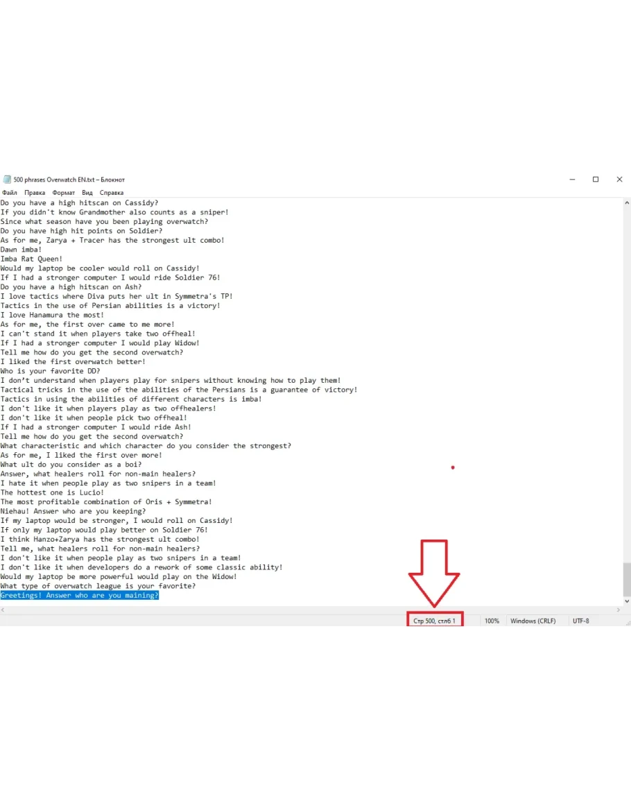The width and height of the screenshot is (631, 801).
Task: Click the horizontal scrollbar right arrow
Action: tap(619, 610)
